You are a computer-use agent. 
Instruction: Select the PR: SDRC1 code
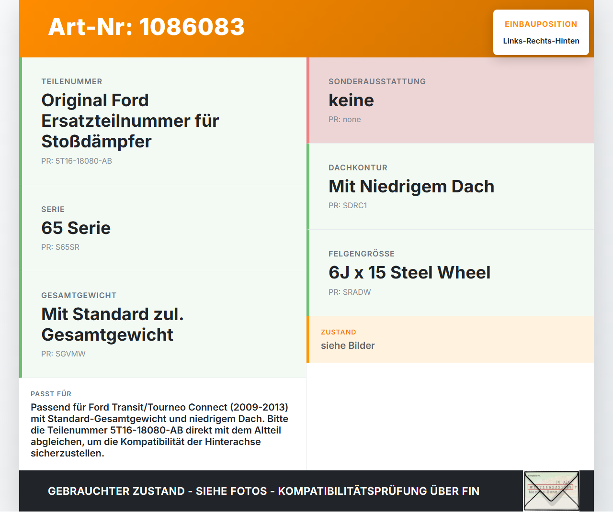348,205
